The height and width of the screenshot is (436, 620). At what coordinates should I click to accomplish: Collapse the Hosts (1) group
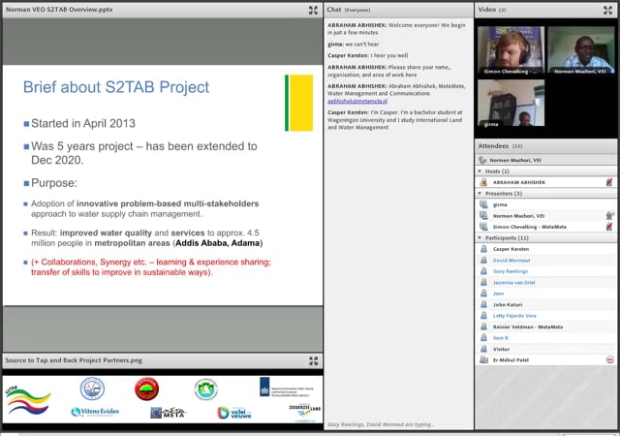[480, 171]
